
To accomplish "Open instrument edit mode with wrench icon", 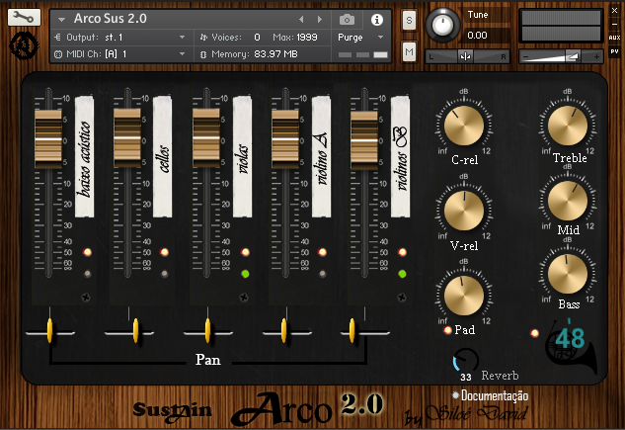I will coord(24,18).
